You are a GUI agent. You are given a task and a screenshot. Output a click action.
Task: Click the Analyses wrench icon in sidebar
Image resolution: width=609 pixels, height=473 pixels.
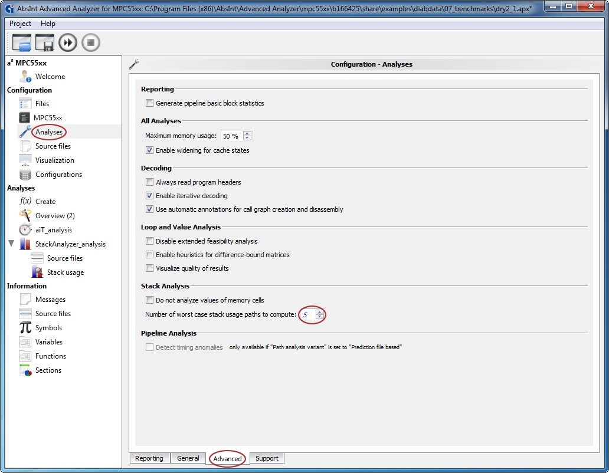click(25, 132)
